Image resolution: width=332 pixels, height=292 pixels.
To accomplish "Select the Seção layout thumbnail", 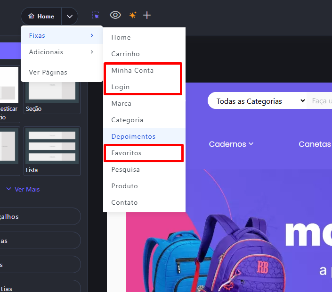I will pos(52,90).
